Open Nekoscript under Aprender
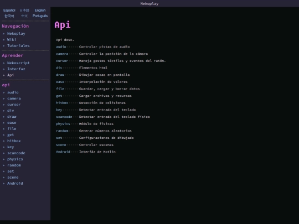 [18, 63]
